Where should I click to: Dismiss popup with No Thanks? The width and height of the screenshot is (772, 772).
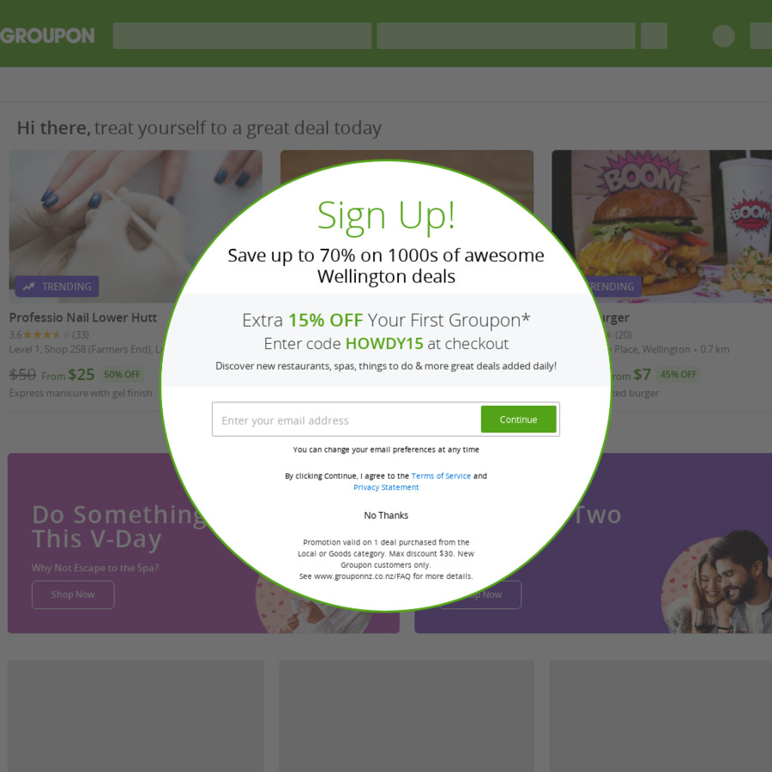coord(386,516)
